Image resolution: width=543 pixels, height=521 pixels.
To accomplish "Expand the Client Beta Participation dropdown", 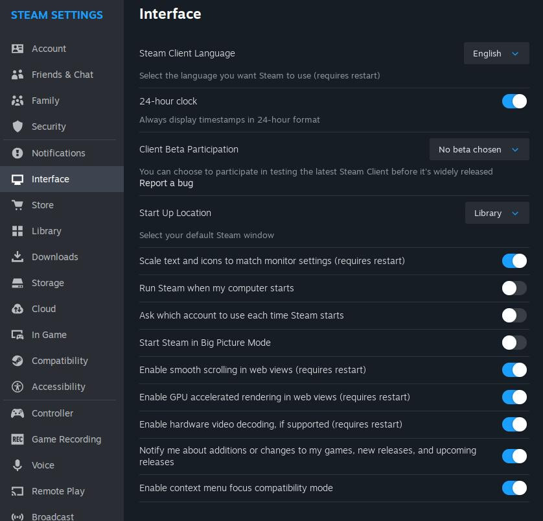I will click(x=479, y=149).
